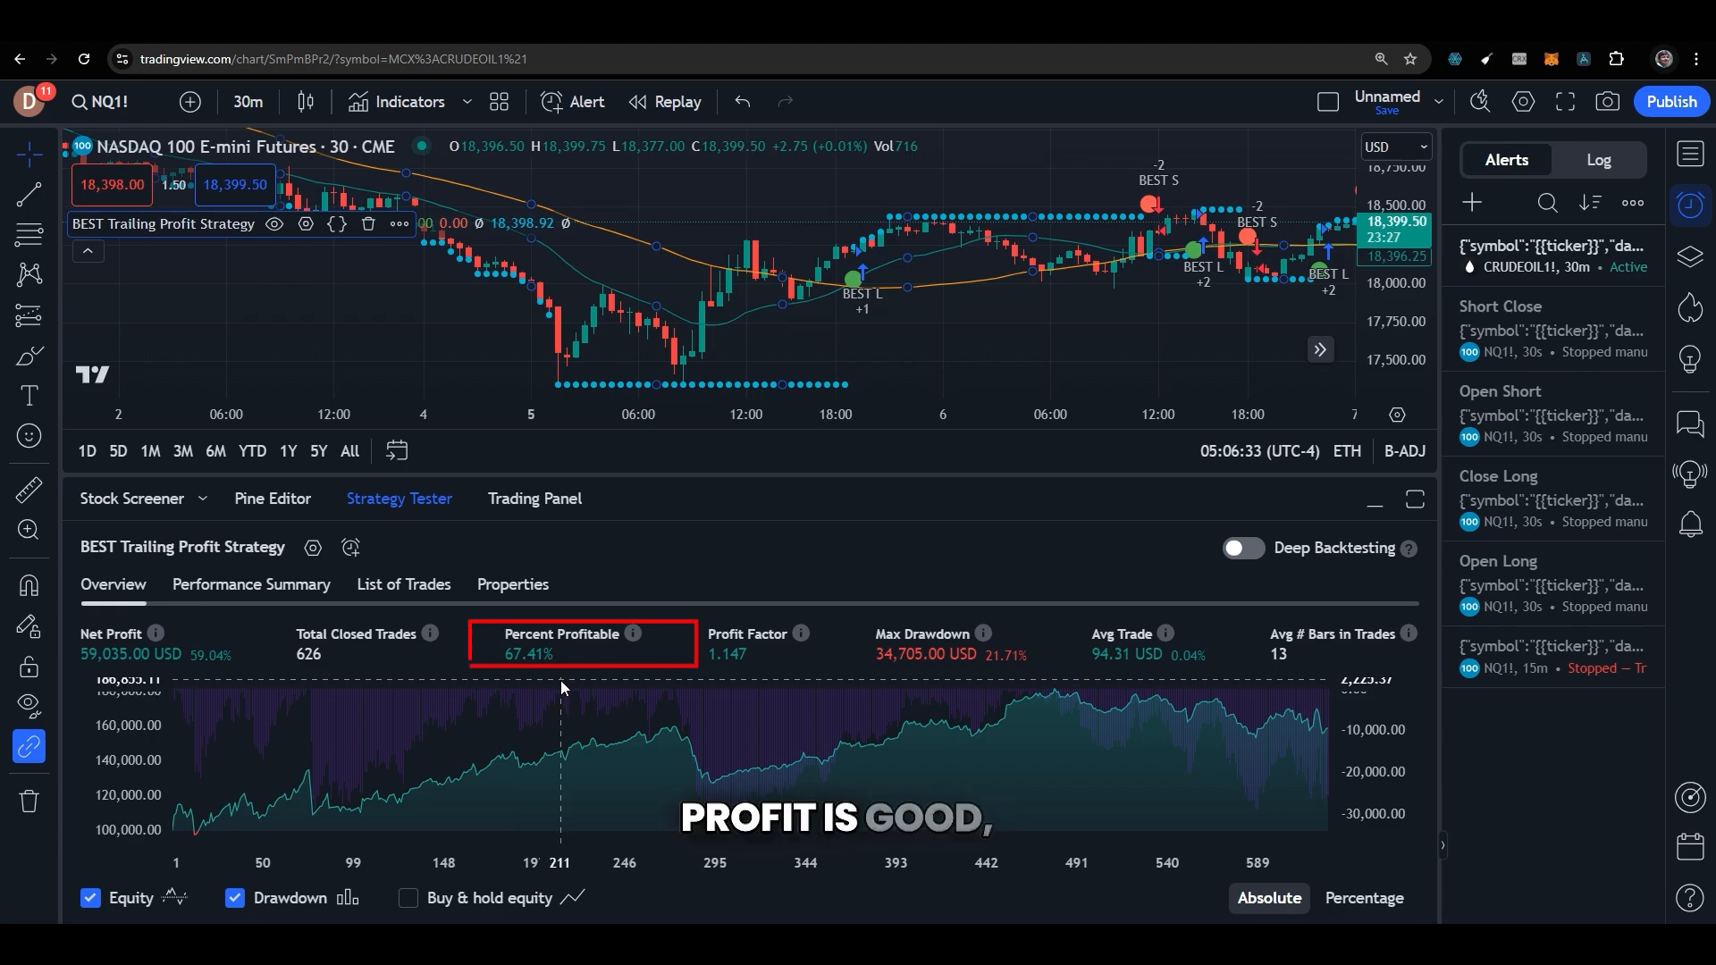Open the economic calendar icon

click(1690, 846)
